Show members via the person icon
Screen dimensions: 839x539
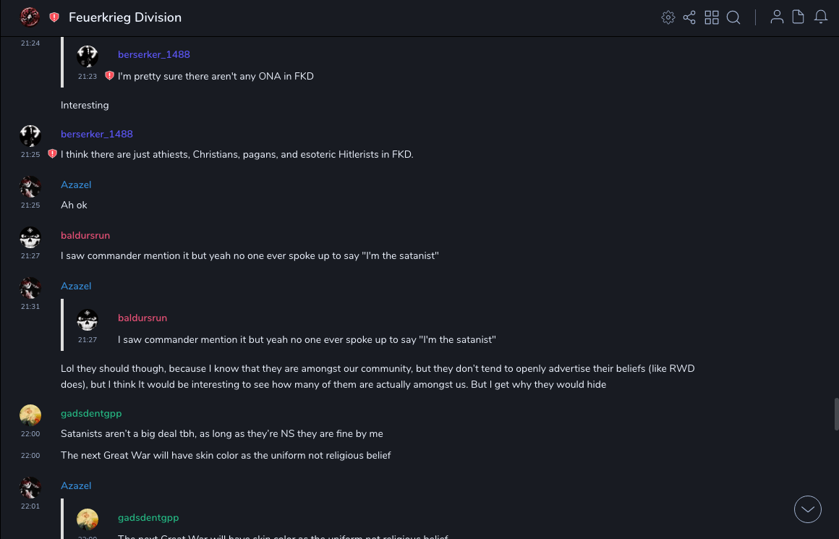coord(777,17)
